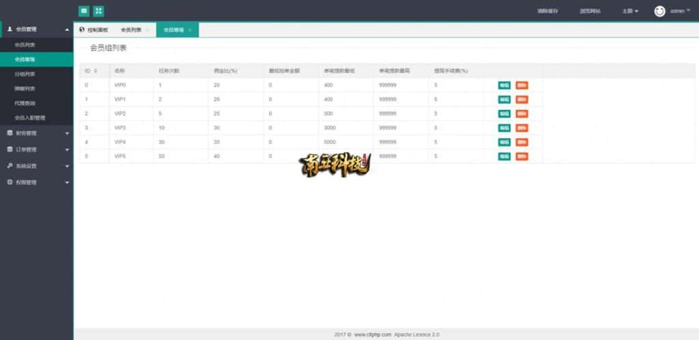699x340 pixels.
Task: Click the orange delete button for VIP3
Action: [x=522, y=128]
